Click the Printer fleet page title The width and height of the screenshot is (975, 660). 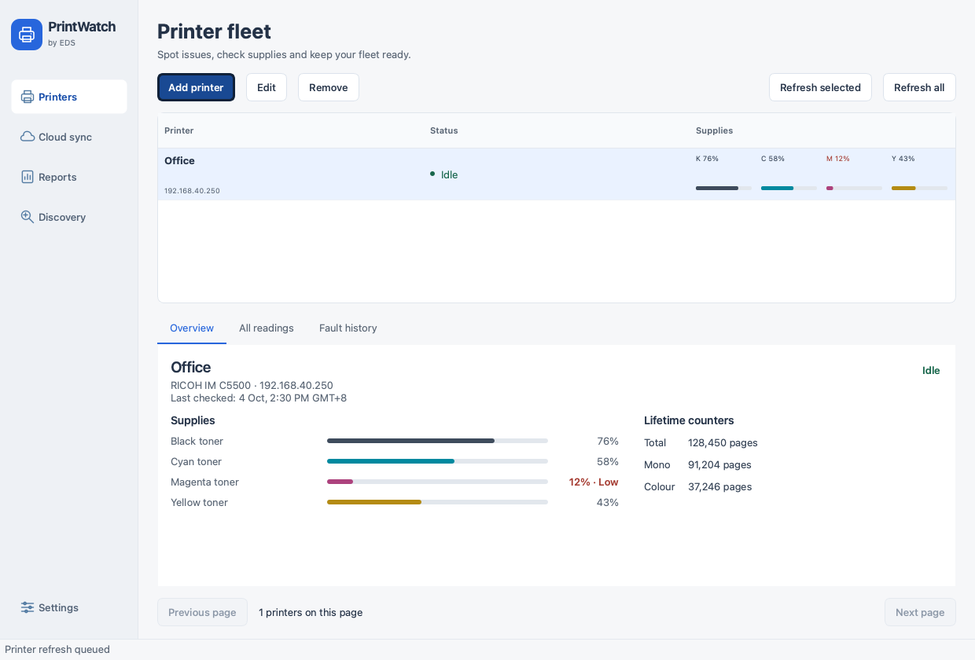tap(214, 31)
